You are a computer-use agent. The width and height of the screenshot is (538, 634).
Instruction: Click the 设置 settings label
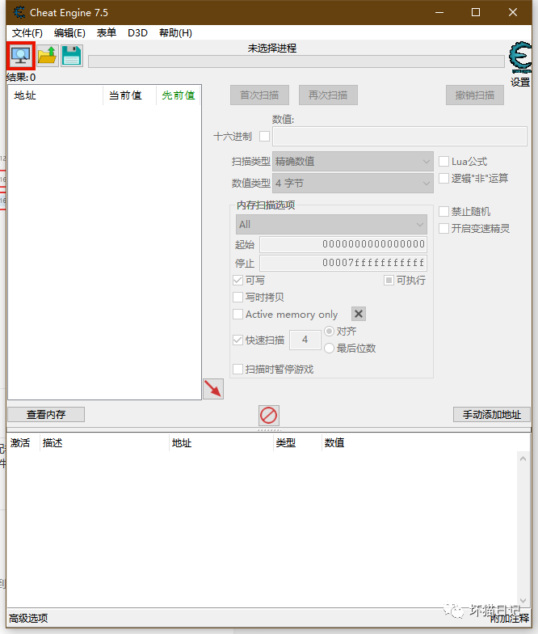520,82
